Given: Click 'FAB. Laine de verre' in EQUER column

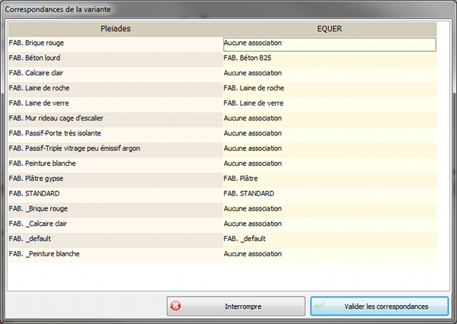Looking at the screenshot, I should [x=330, y=105].
